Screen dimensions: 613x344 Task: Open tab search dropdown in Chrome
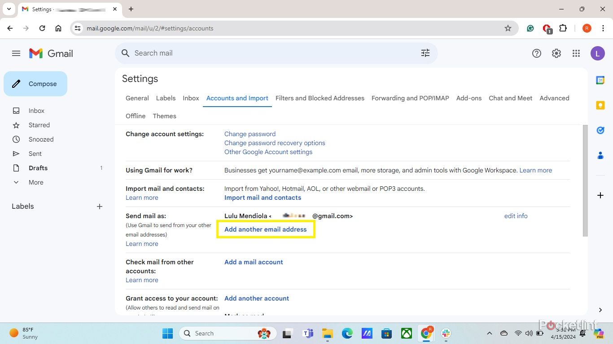tap(9, 9)
